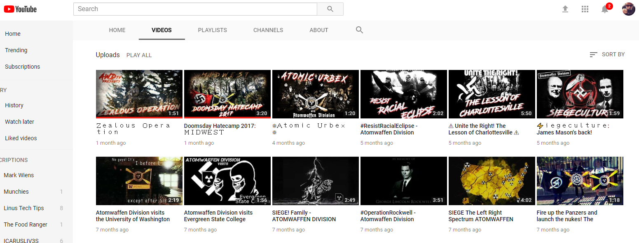Switch to the PLAYLISTS tab
639x243 pixels.
click(212, 30)
